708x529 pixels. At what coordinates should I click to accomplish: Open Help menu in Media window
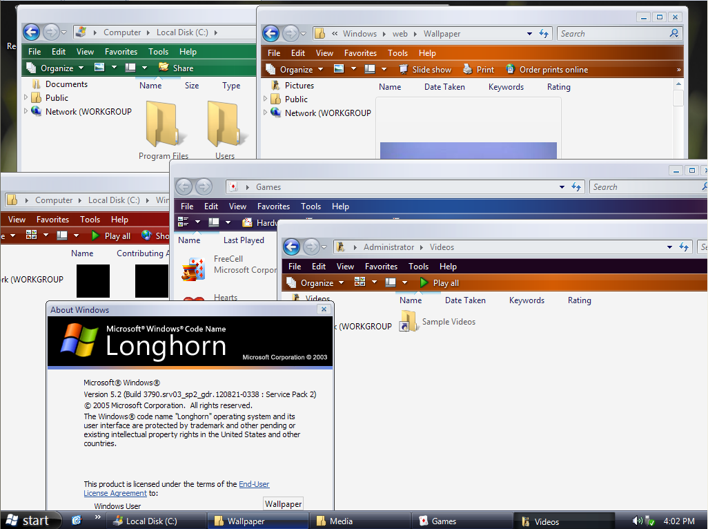coord(119,219)
